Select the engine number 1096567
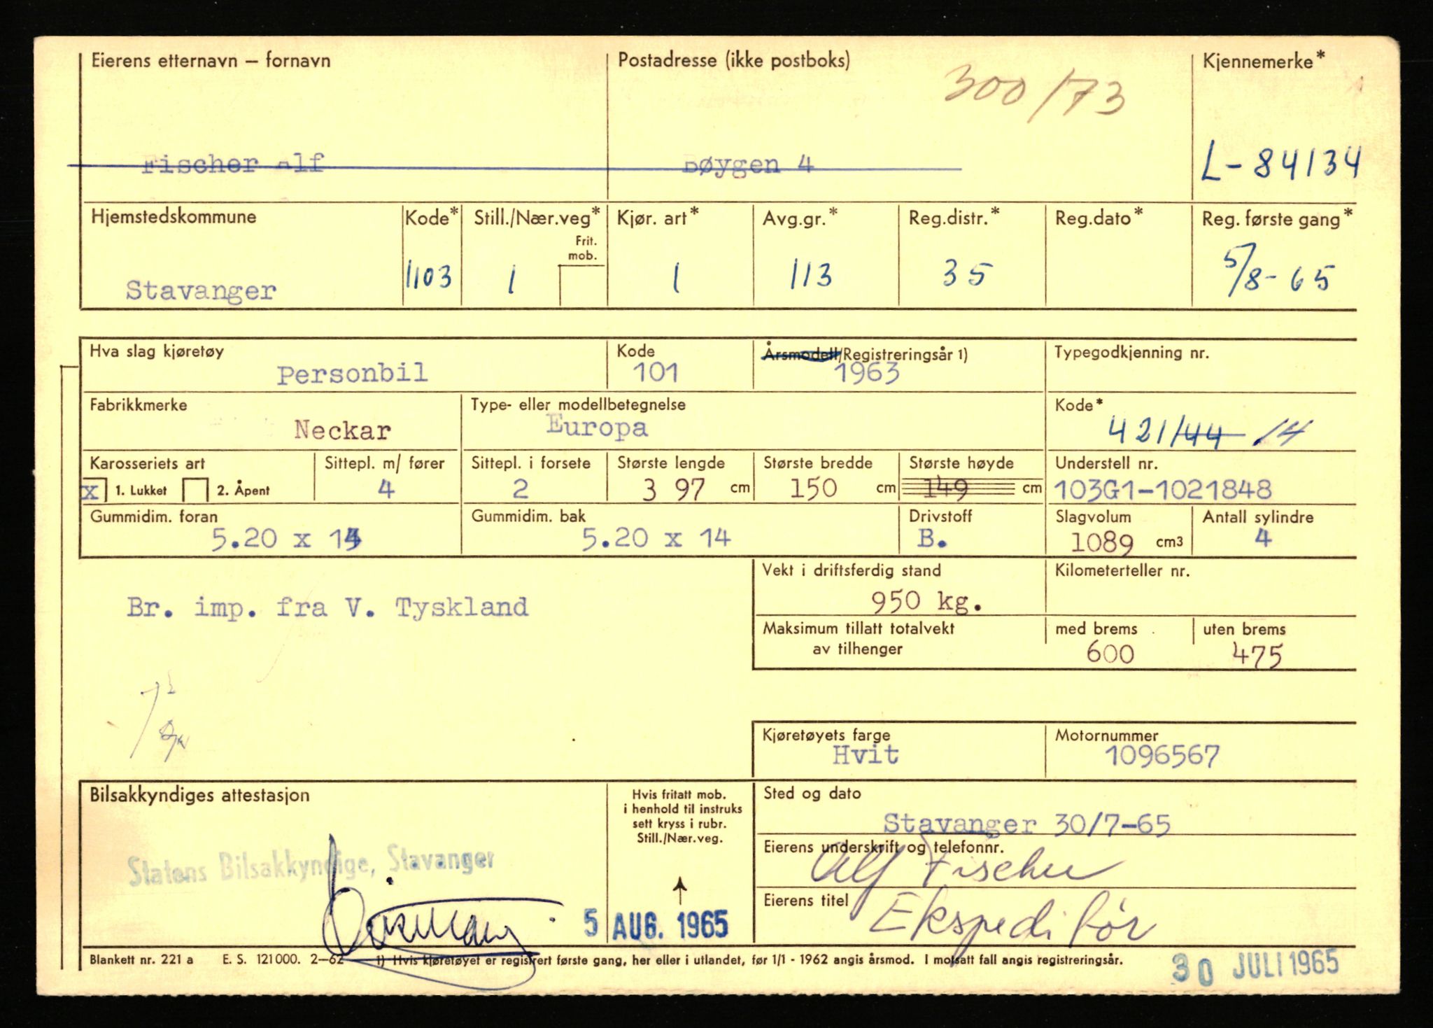 point(1162,755)
